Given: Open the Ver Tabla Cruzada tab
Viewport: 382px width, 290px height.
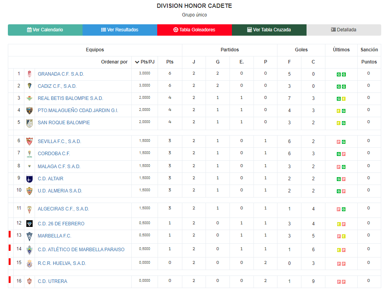Looking at the screenshot, I should click(x=269, y=30).
